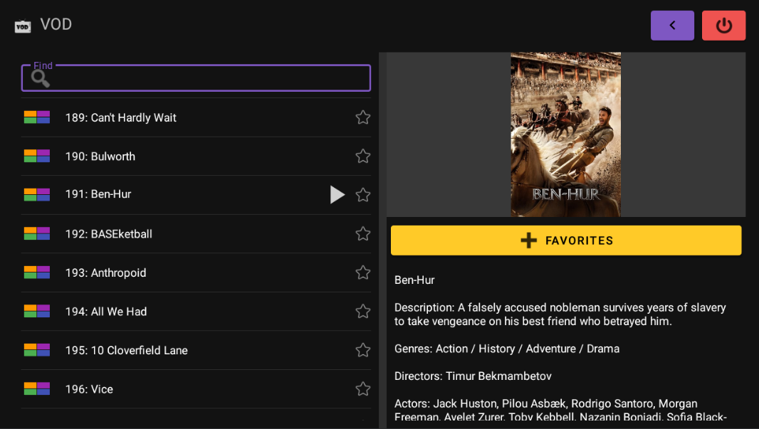Click the colored icon beside Bulworth
The image size is (759, 429).
37,157
